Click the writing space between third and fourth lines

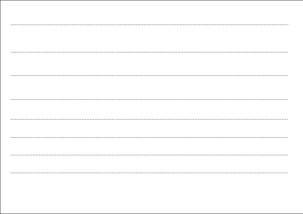149,87
